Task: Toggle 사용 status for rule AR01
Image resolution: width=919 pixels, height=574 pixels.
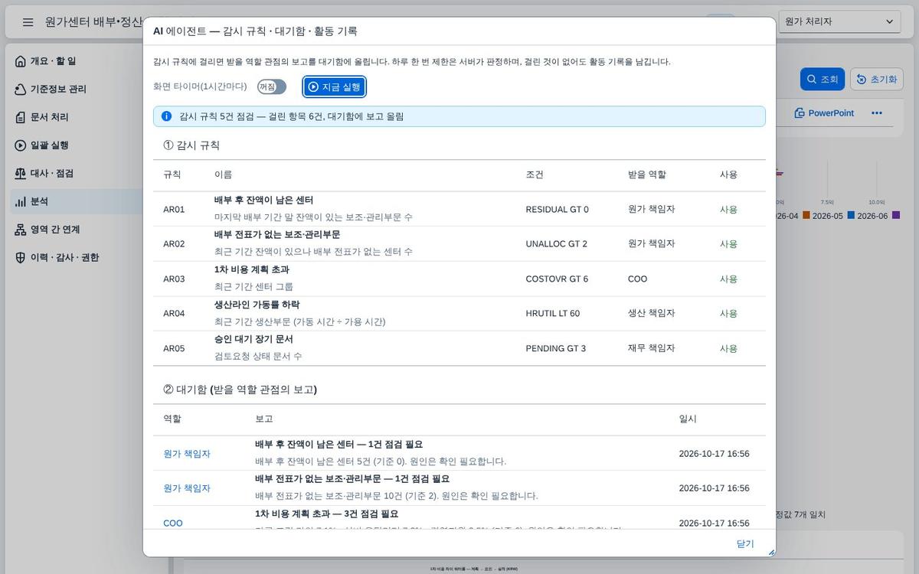Action: point(728,209)
